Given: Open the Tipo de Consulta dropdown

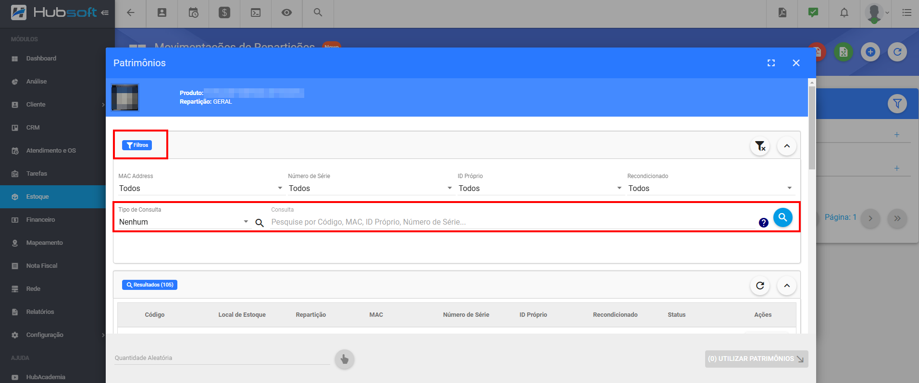Looking at the screenshot, I should click(184, 222).
